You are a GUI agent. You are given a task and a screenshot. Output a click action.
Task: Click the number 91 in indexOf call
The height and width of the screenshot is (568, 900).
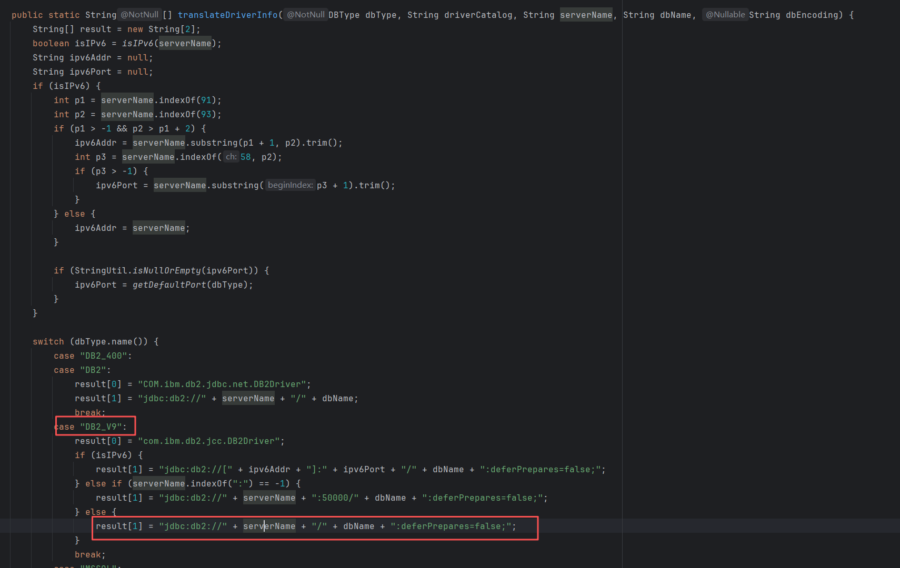[x=206, y=100]
